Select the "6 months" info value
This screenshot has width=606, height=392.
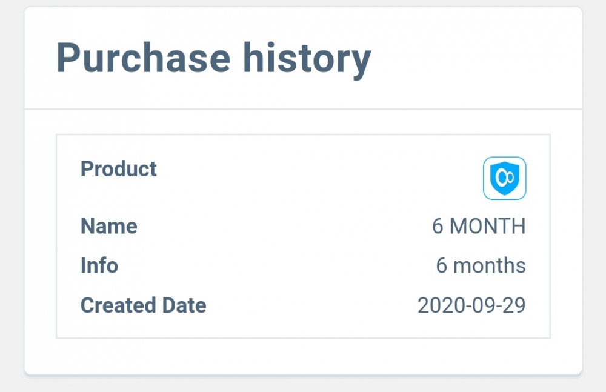coord(481,265)
